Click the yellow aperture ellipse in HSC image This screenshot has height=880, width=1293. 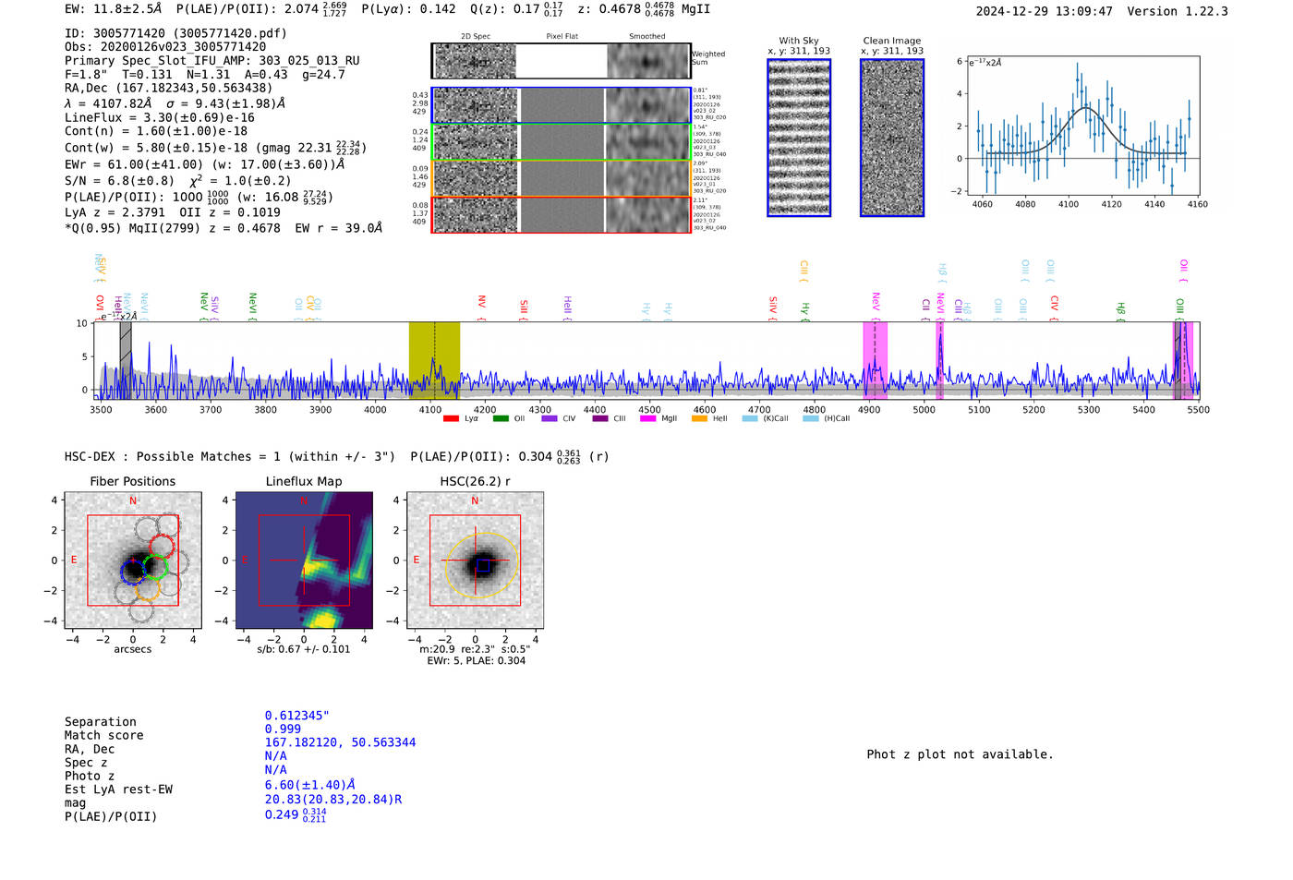(x=481, y=563)
